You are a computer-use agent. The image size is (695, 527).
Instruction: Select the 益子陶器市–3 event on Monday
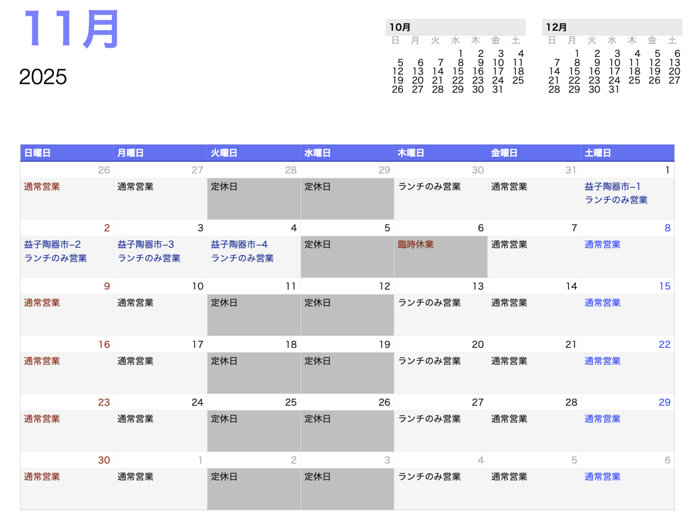(x=146, y=244)
